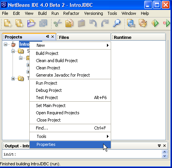Viewport: 172px width, 168px height.
Task: Click the Find magnifier icon
Action: [x=116, y=23]
